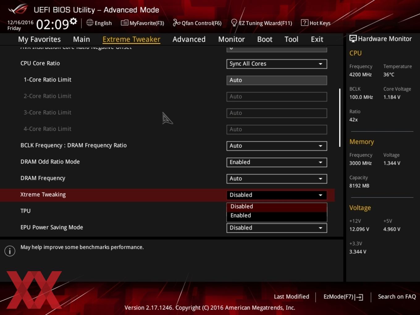Launch EZ Tuning Wizard(F11)
Screen dimensions: 420x315
261,23
